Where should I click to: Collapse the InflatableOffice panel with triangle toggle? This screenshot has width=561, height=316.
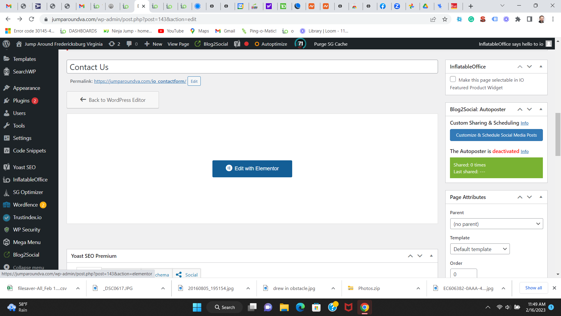click(x=541, y=67)
